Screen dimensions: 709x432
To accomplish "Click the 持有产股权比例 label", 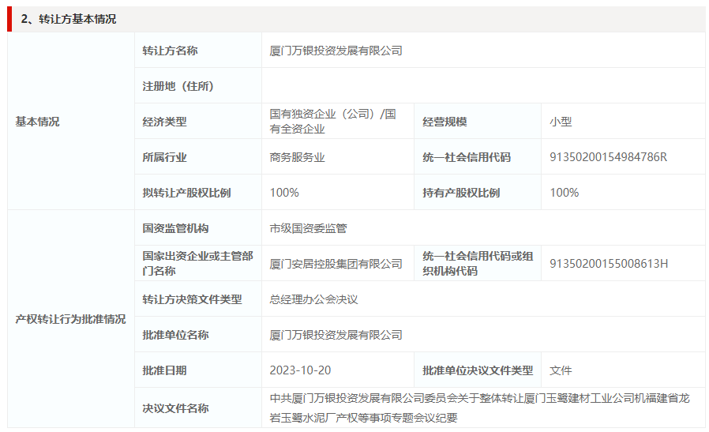I will coord(461,193).
